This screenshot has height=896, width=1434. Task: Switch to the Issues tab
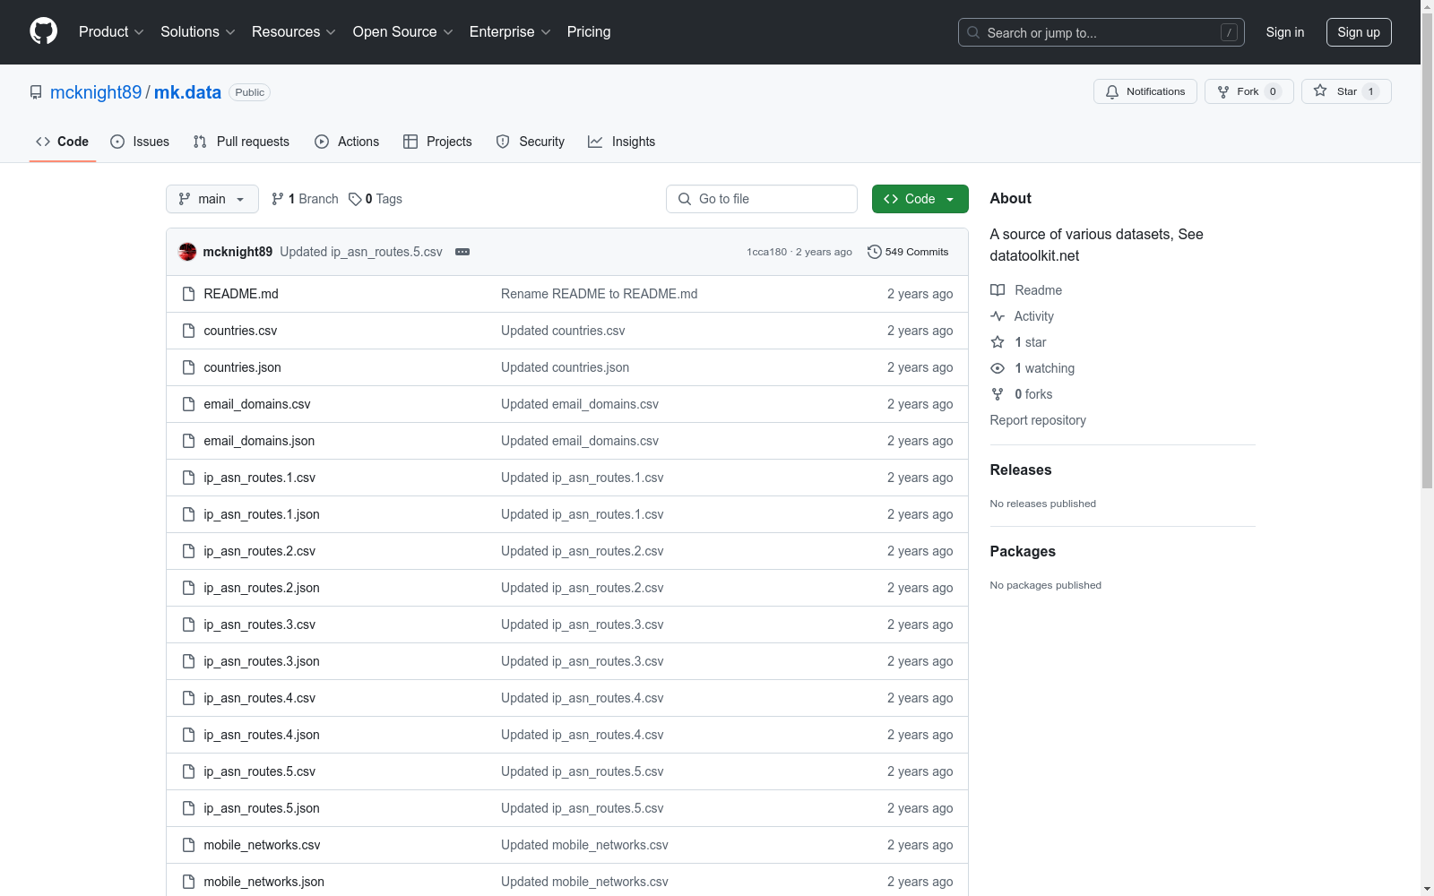pyautogui.click(x=140, y=142)
